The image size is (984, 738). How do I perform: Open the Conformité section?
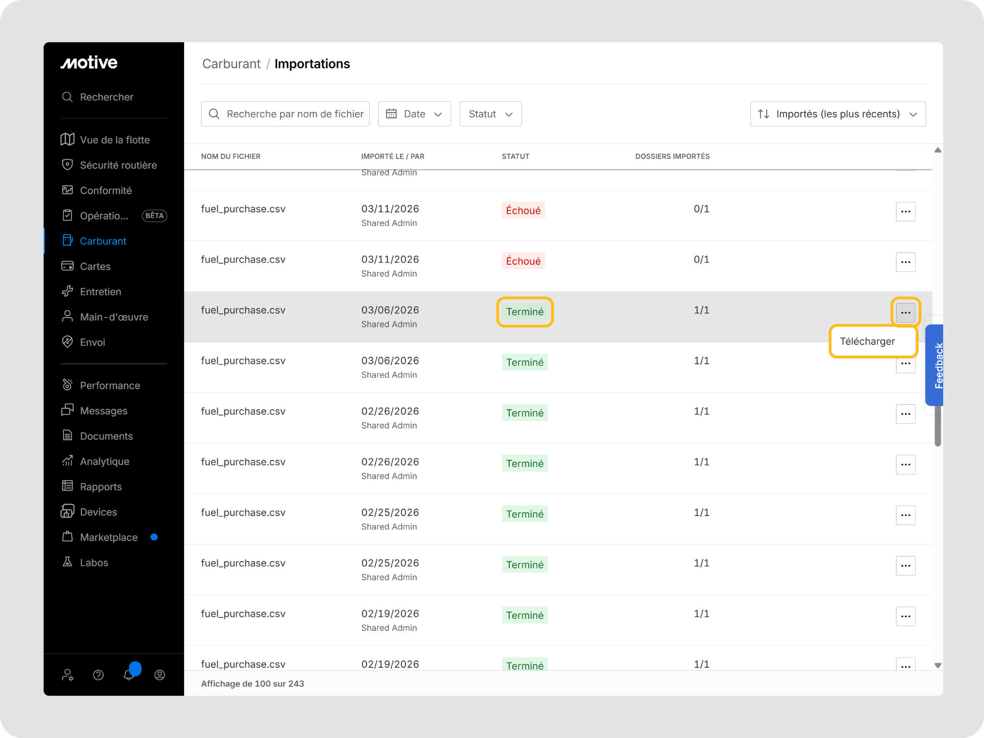coord(97,190)
